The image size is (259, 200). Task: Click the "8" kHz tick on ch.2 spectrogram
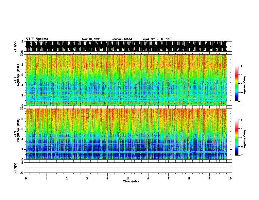click(x=23, y=119)
